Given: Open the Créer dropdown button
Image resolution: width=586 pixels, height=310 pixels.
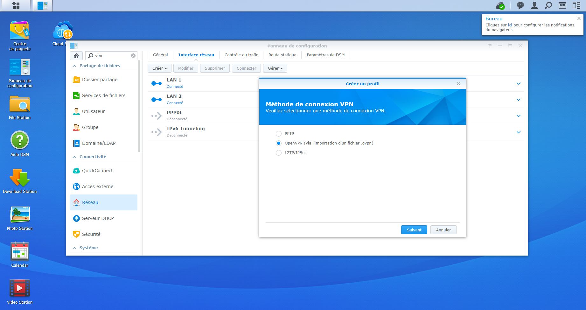Looking at the screenshot, I should (159, 68).
